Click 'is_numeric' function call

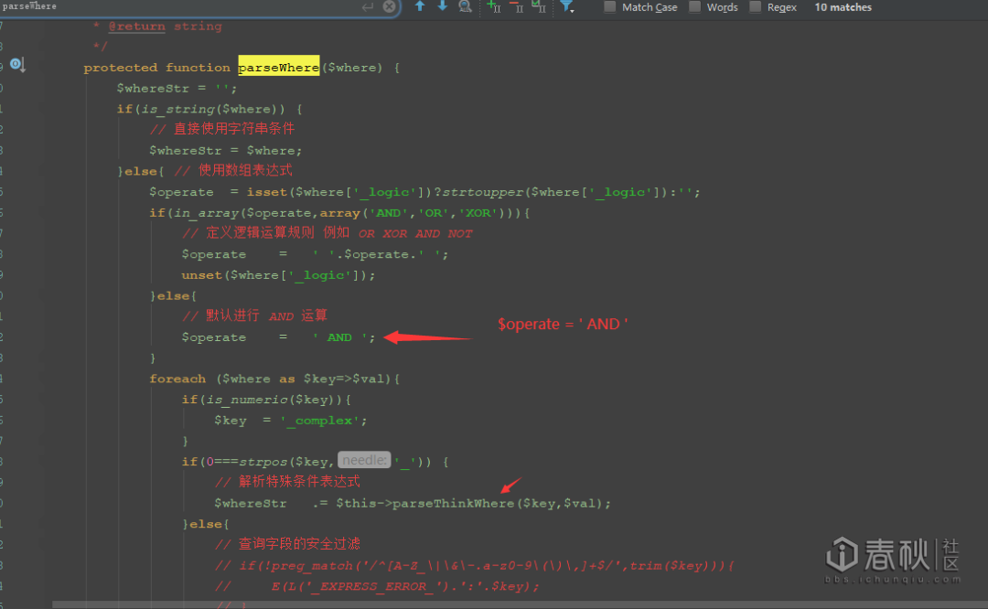pos(247,400)
